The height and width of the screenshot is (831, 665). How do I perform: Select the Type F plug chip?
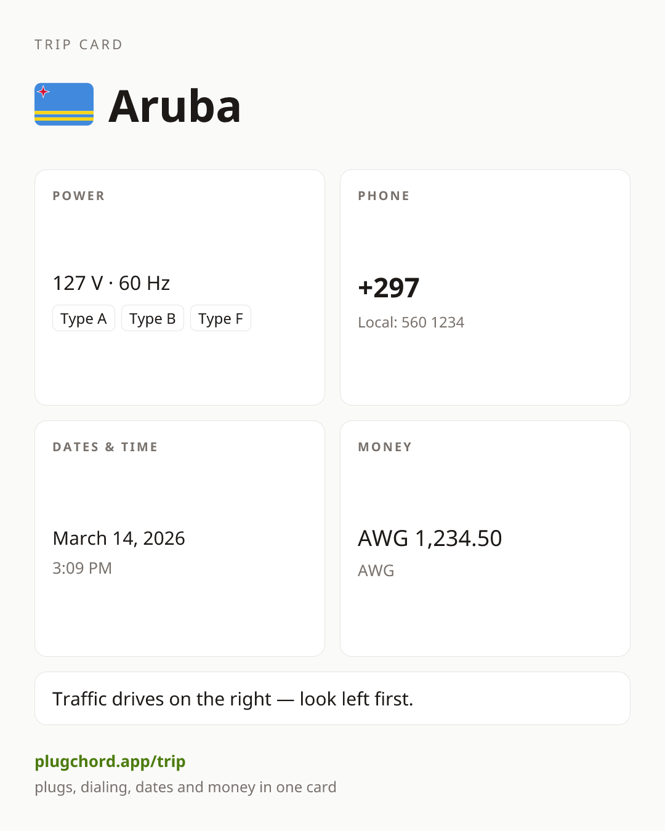tap(220, 318)
